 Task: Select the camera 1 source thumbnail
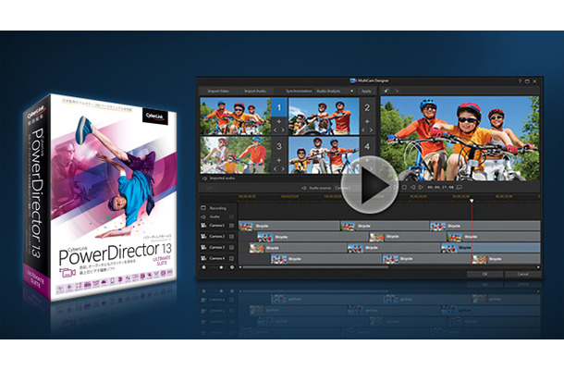[236, 117]
